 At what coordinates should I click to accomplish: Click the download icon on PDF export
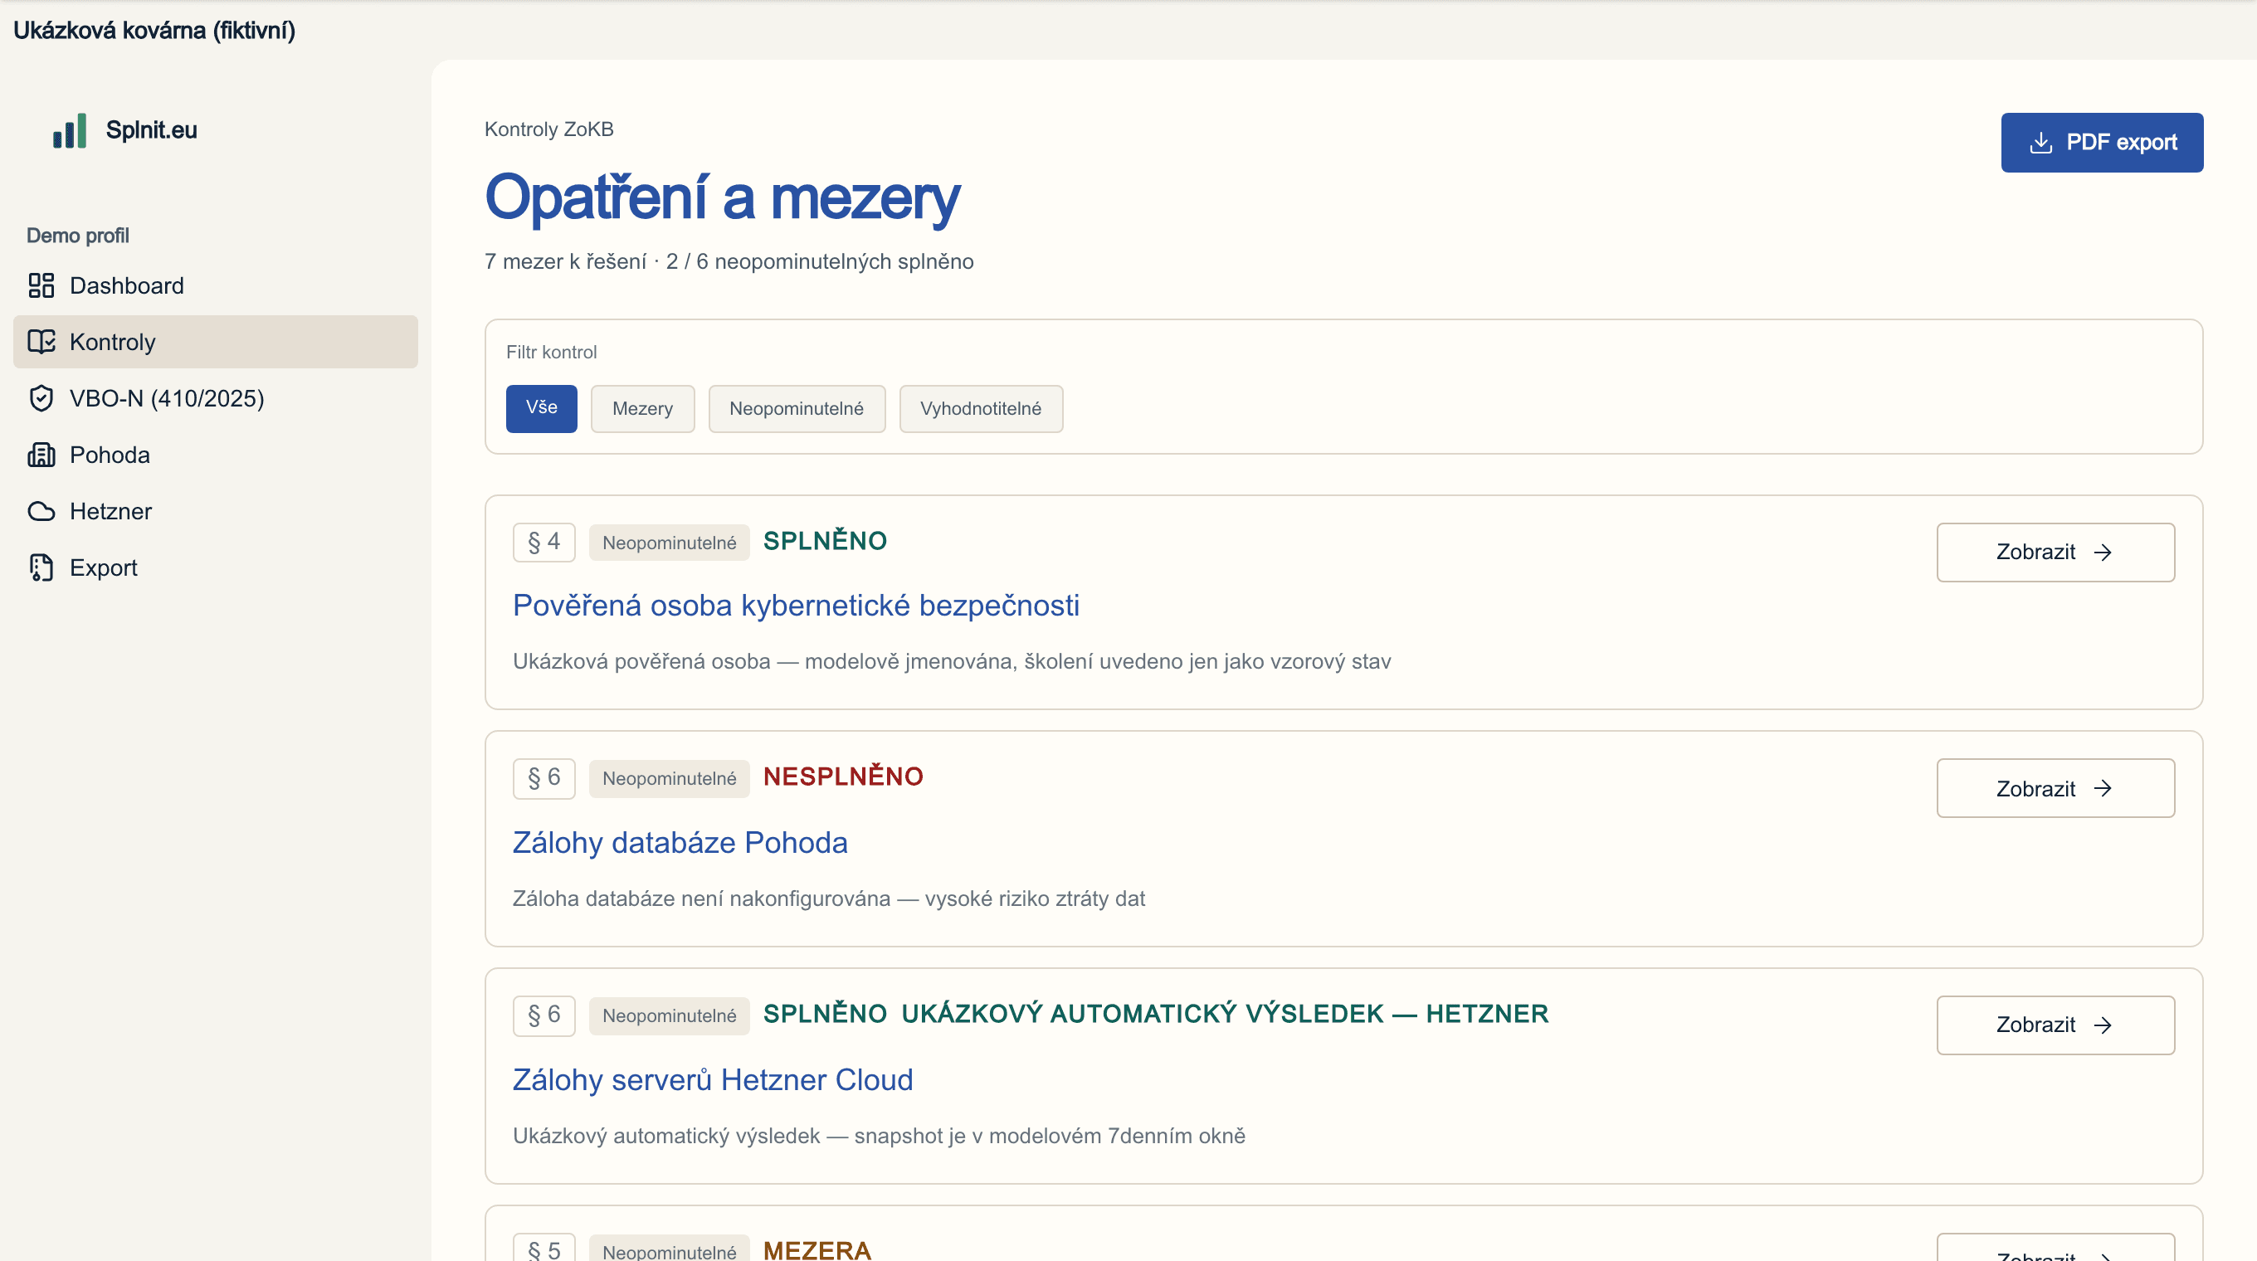tap(2040, 143)
